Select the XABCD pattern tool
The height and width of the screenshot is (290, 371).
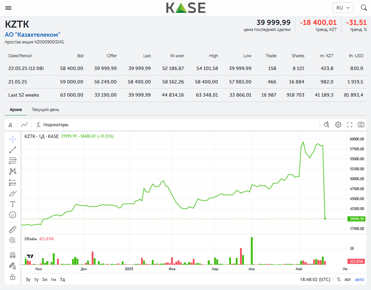point(12,171)
